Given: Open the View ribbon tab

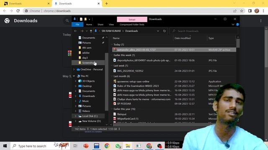Looking at the screenshot, I should click(x=111, y=25).
